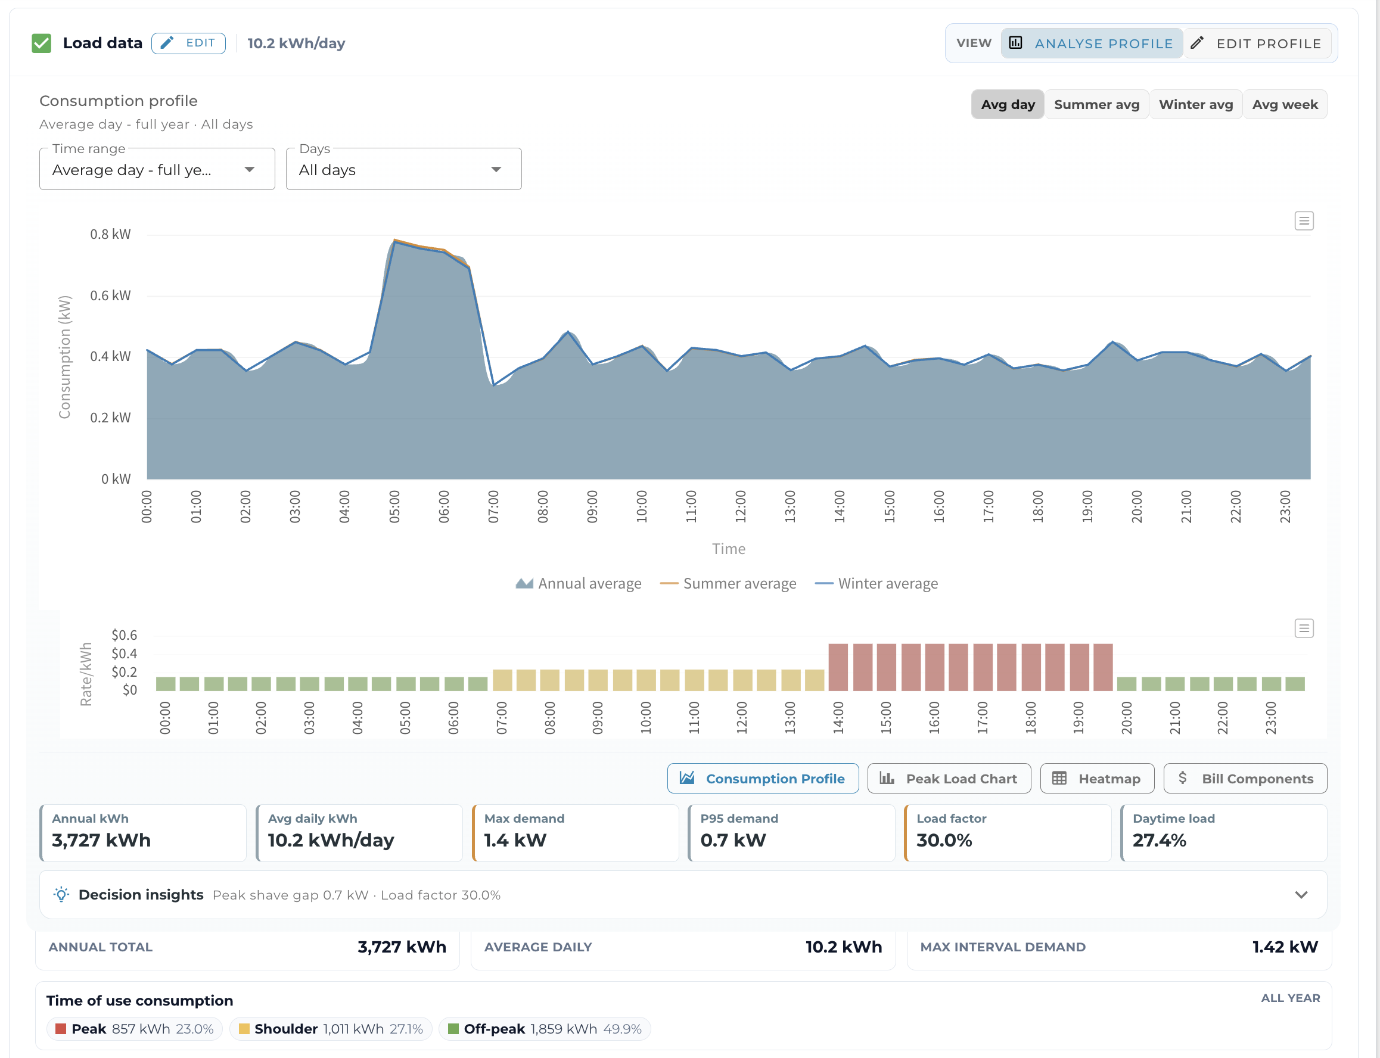Select the Winter avg preset
Screen dimensions: 1380x1058
pyautogui.click(x=1195, y=104)
